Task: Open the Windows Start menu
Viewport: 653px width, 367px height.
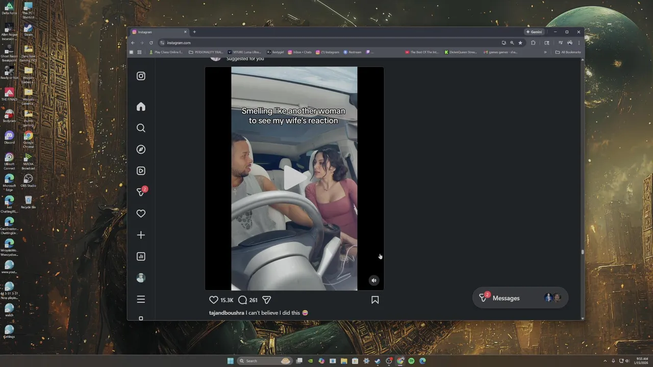Action: [x=230, y=361]
